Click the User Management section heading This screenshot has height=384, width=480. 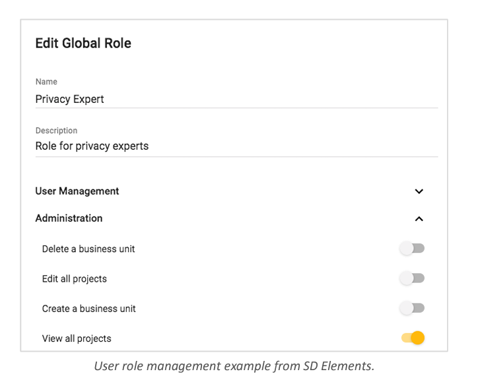tap(77, 191)
